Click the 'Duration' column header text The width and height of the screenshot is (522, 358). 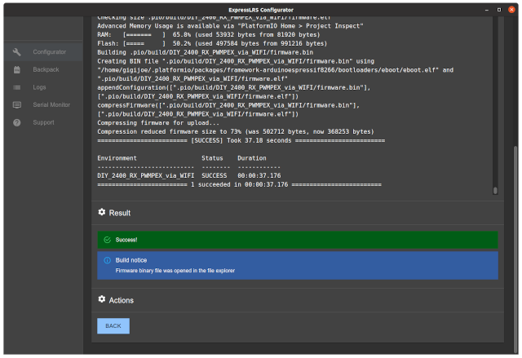[252, 158]
